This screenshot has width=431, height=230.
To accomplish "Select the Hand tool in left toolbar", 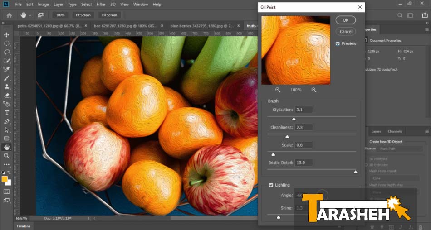I will [x=7, y=147].
